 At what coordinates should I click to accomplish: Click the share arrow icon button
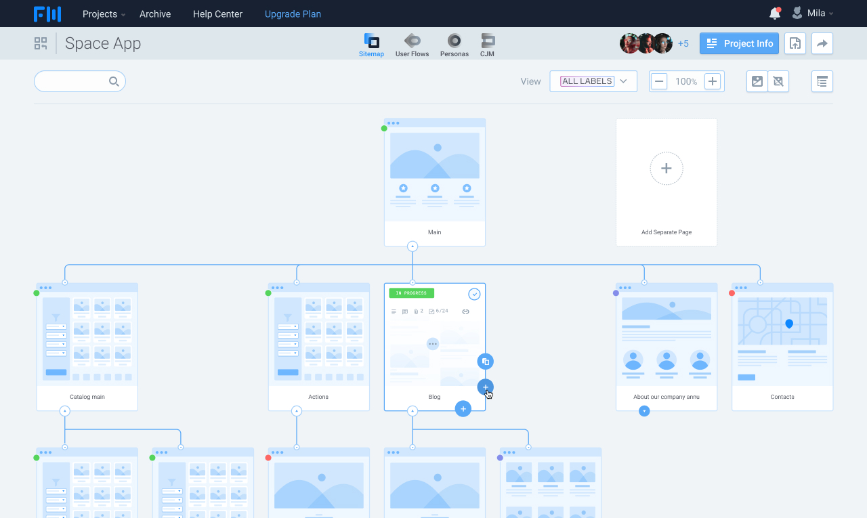(822, 43)
